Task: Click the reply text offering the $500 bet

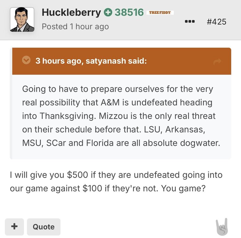Action: click(x=116, y=175)
